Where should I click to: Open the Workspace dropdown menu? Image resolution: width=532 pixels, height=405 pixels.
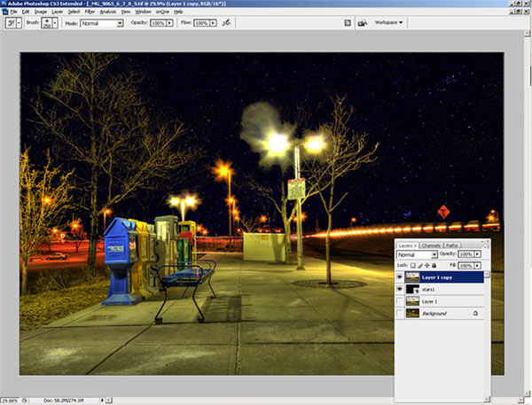tap(388, 22)
